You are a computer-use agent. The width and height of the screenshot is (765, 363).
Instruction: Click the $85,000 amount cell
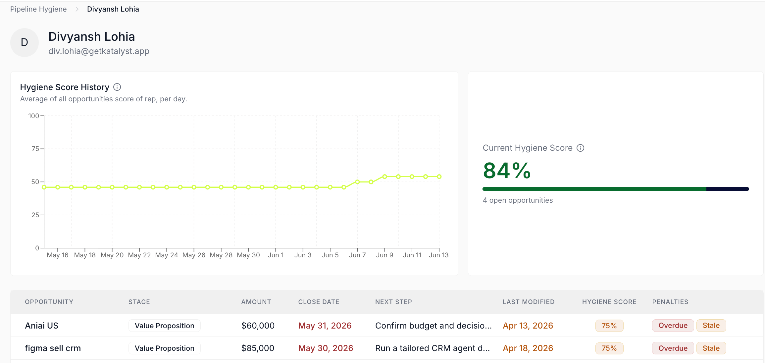click(258, 348)
